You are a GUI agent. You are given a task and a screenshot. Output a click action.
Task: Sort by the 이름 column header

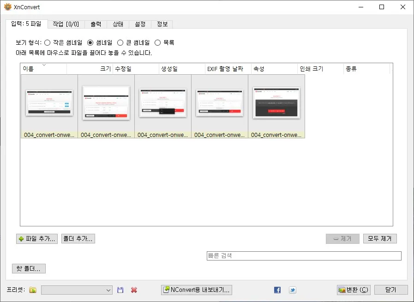pos(43,69)
